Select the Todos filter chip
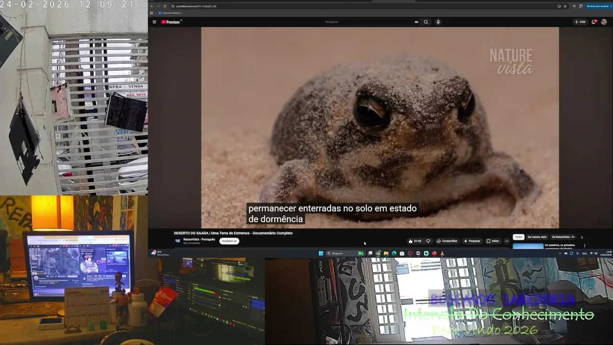The width and height of the screenshot is (613, 345). 519,237
